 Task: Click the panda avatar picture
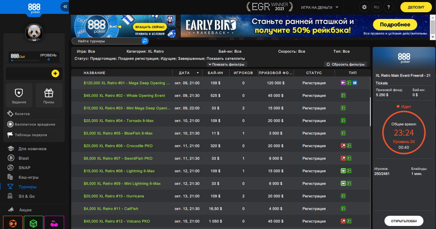point(34,33)
